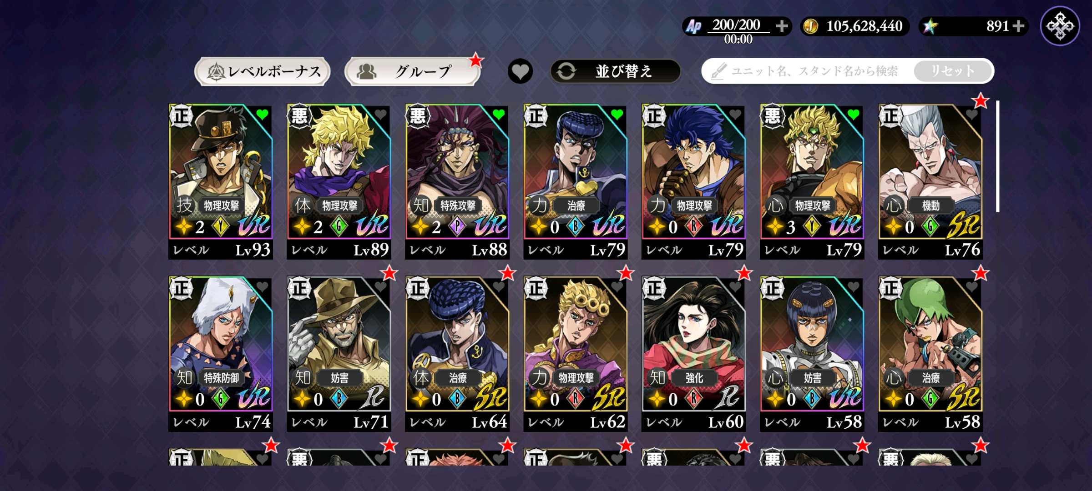Viewport: 1092px width, 491px height.
Task: Click the 悪 badge on Lv89 unit
Action: point(299,115)
